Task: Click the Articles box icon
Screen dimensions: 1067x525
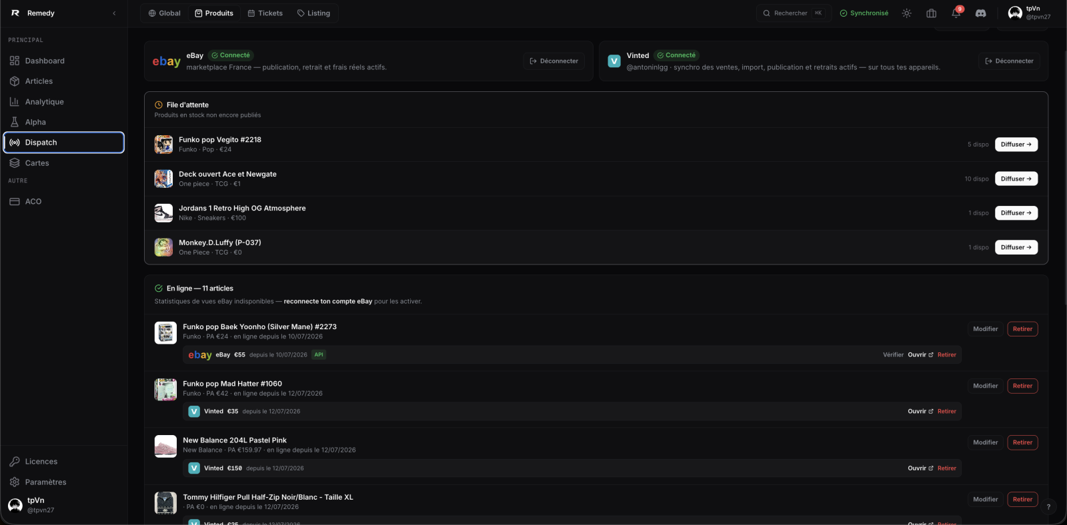Action: (15, 81)
